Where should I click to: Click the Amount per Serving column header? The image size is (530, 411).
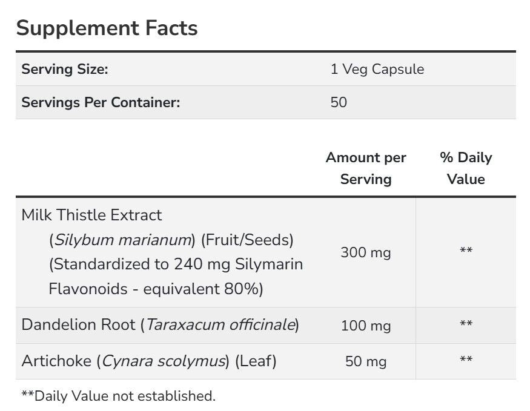366,168
